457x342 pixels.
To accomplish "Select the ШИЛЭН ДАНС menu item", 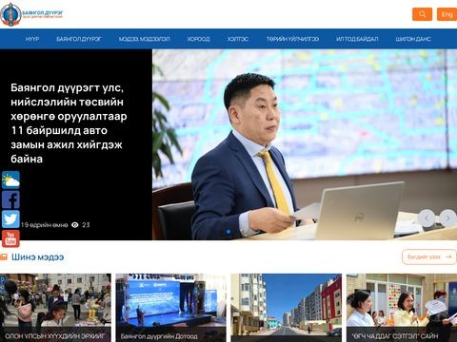I will (413, 39).
